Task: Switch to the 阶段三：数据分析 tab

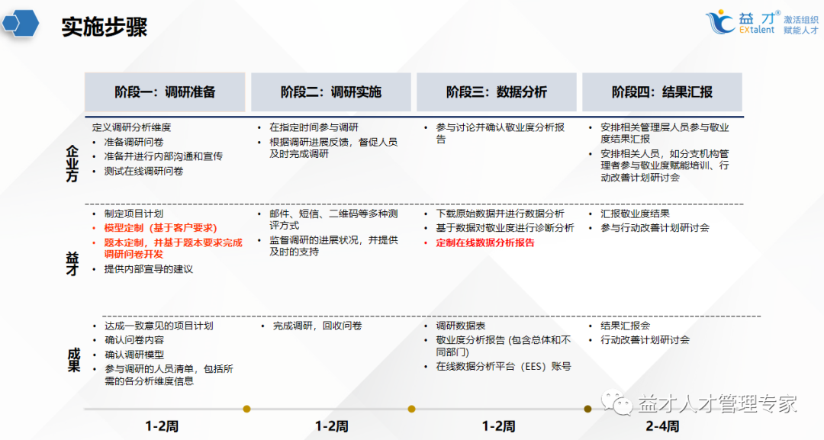Action: click(x=496, y=92)
